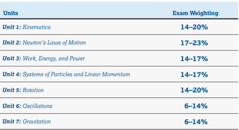Click the Units column header
239x130 pixels.
(x=11, y=13)
